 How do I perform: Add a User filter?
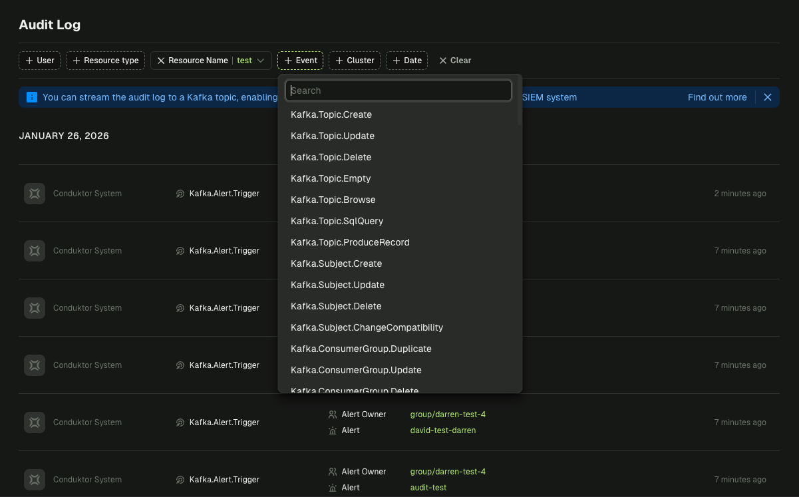[x=40, y=61]
